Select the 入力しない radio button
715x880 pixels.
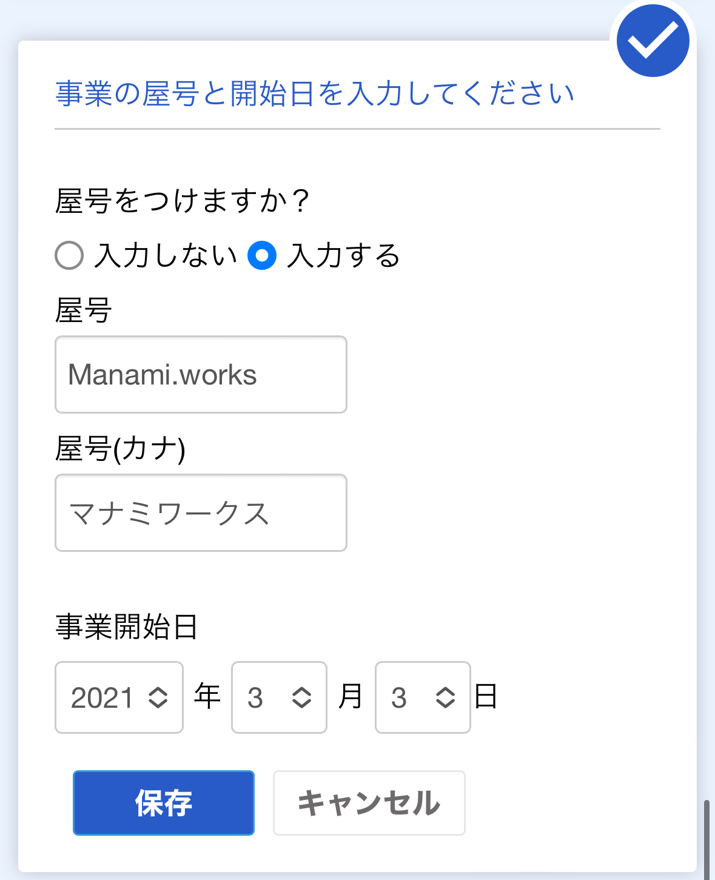(69, 255)
